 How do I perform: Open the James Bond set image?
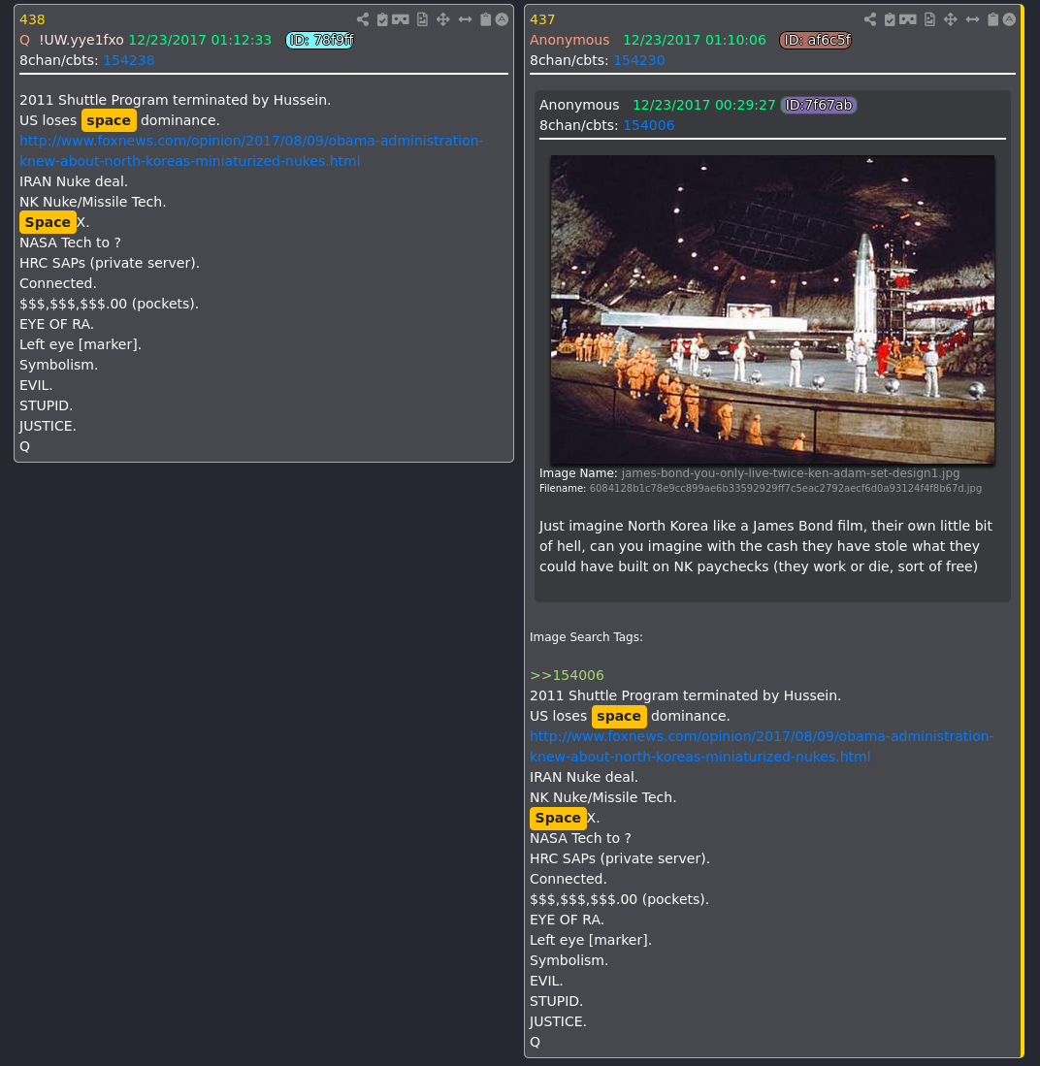[x=772, y=309]
